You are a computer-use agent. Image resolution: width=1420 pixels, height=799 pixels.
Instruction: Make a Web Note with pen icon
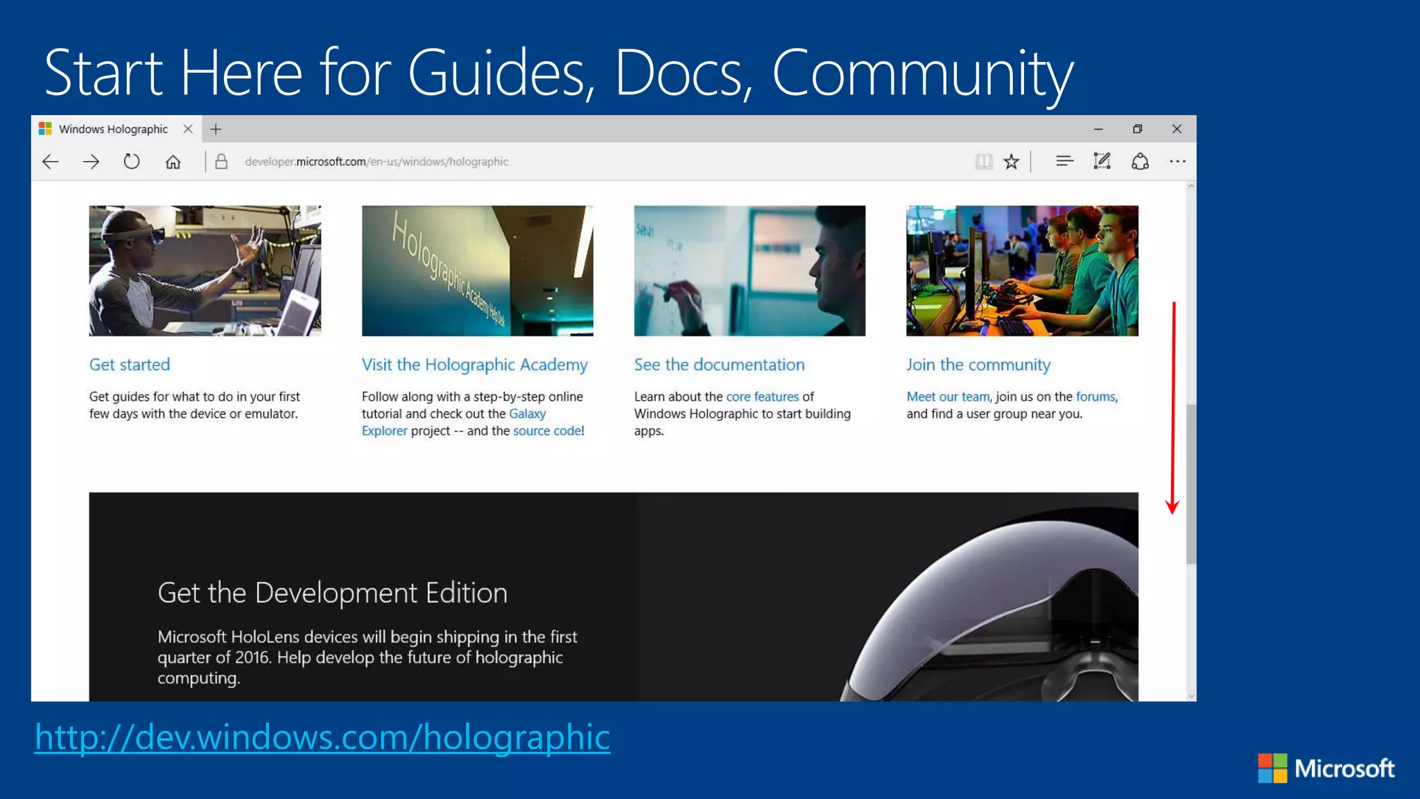[1102, 162]
